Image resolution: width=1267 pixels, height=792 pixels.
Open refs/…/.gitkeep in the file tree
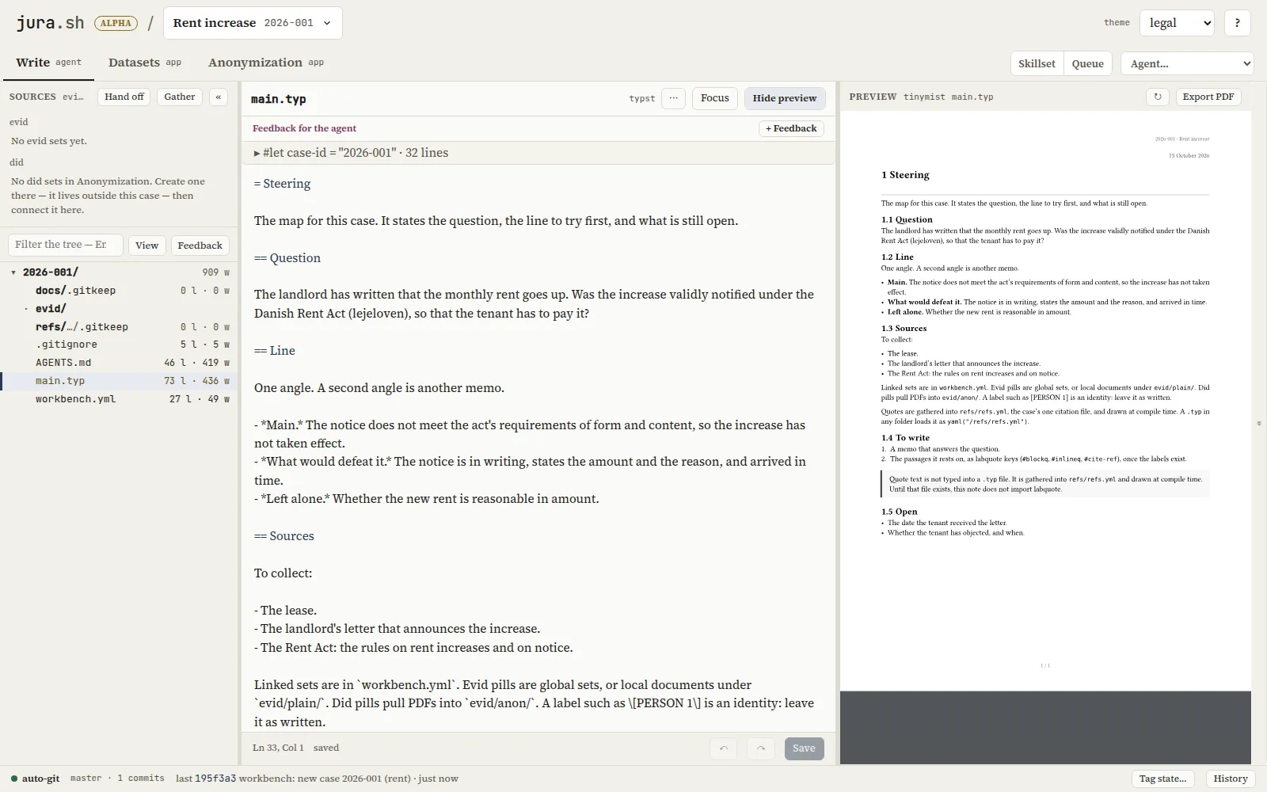(119, 327)
